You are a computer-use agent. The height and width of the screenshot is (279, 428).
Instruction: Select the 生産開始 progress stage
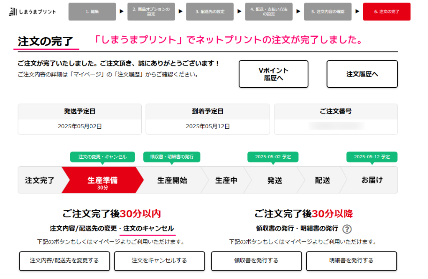[172, 180]
